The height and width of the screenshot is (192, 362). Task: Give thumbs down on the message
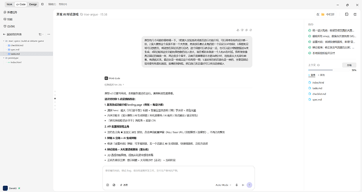242,30
